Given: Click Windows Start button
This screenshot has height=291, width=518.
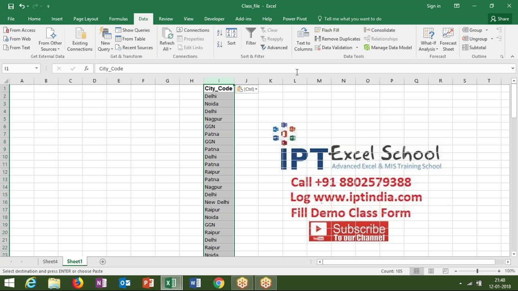Looking at the screenshot, I should (x=9, y=283).
